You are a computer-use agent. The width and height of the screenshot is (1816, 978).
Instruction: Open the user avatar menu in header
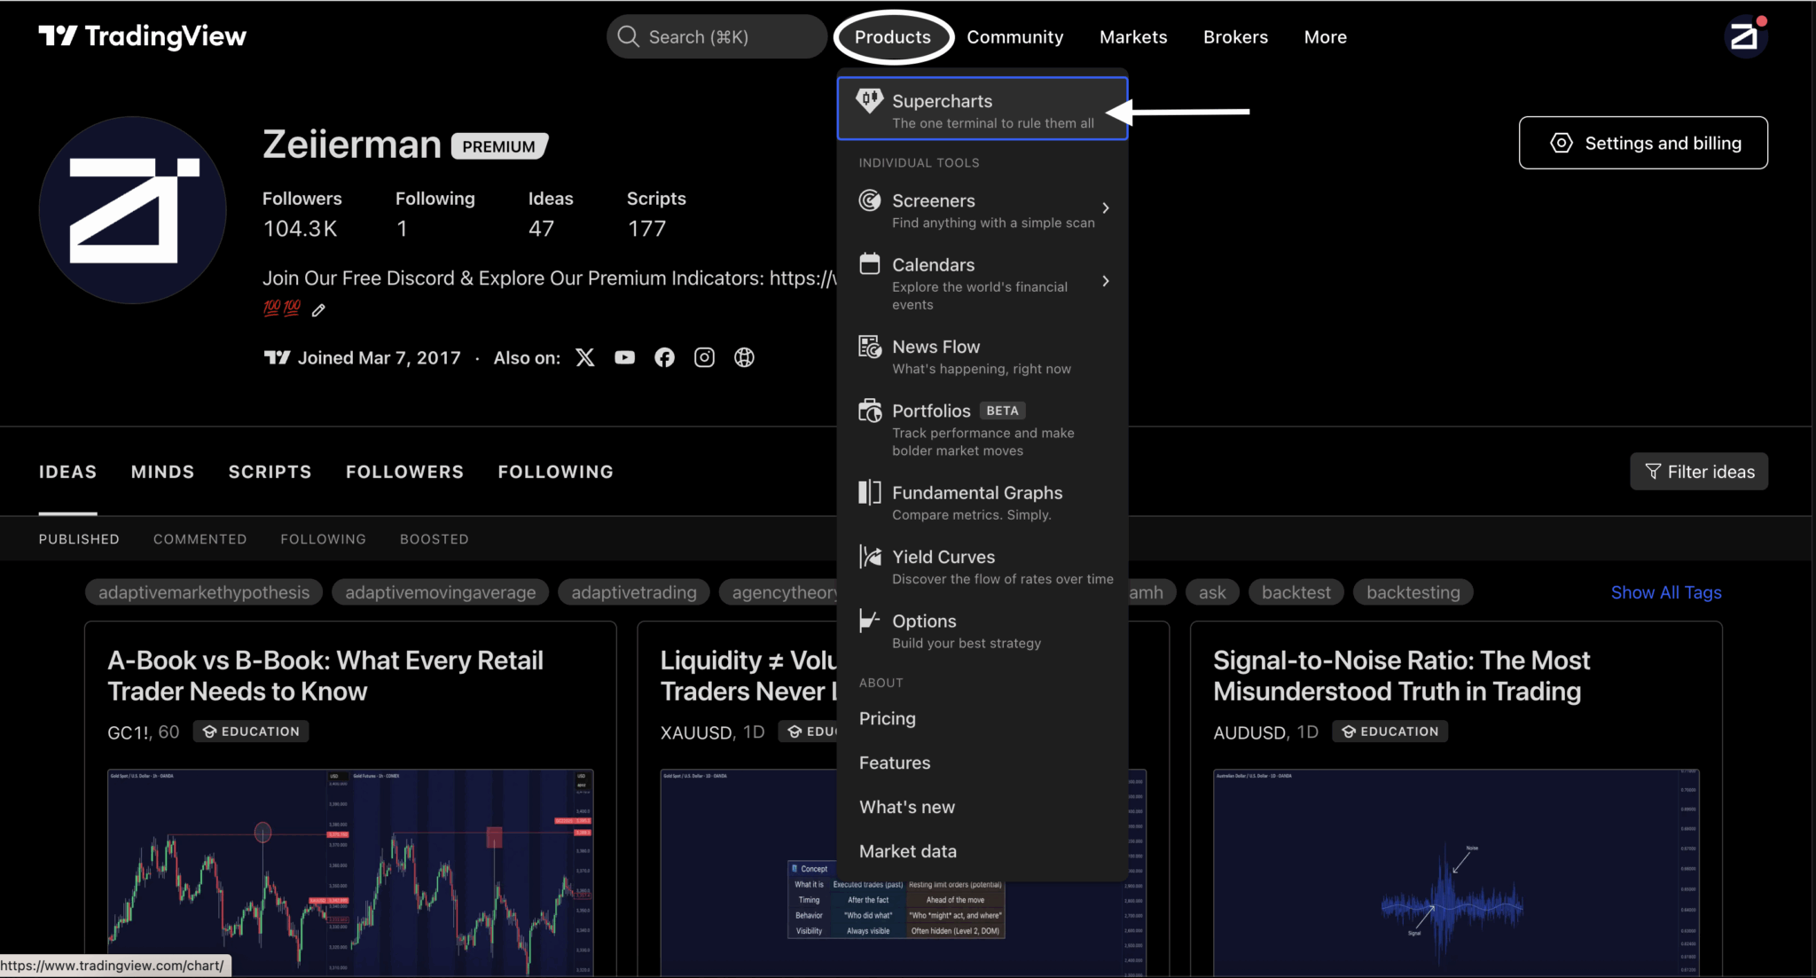pyautogui.click(x=1745, y=37)
